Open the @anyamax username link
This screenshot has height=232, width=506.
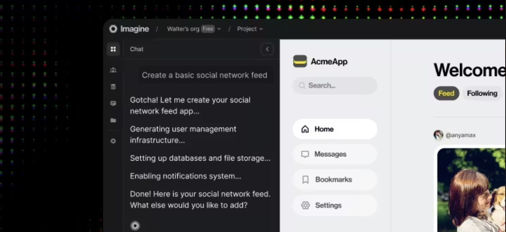point(461,135)
